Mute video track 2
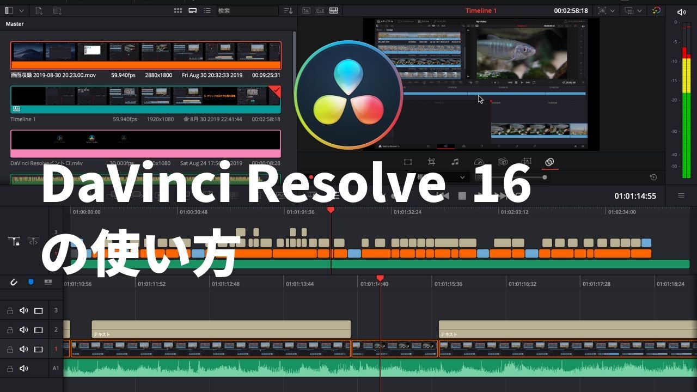 point(23,330)
